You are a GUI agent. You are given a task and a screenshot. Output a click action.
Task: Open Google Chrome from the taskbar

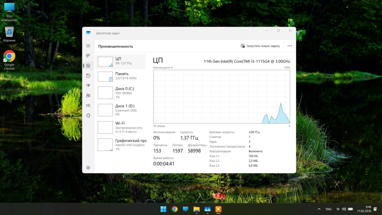click(x=174, y=209)
